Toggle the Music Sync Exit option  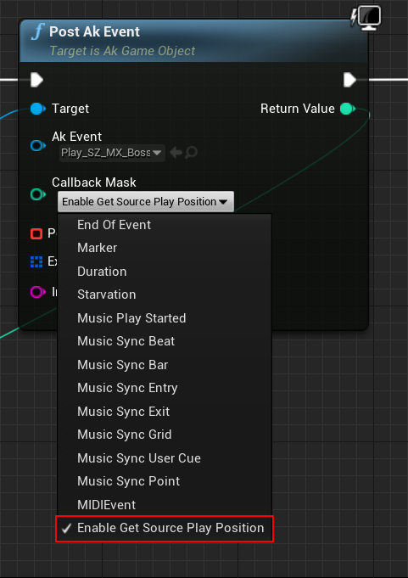coord(165,412)
